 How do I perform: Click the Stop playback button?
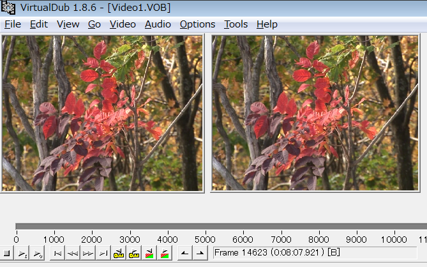click(x=6, y=254)
